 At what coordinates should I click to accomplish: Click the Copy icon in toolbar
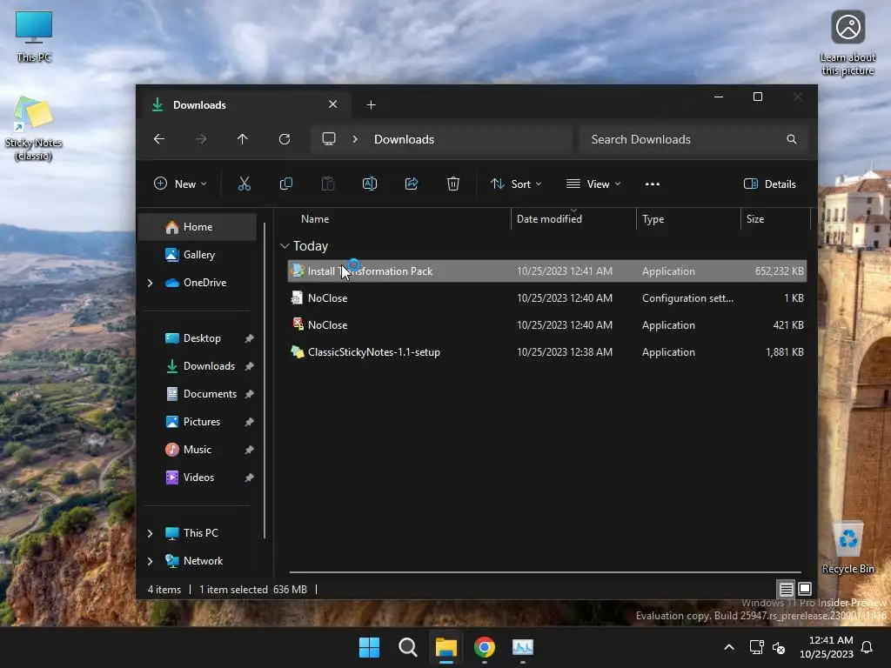(285, 184)
